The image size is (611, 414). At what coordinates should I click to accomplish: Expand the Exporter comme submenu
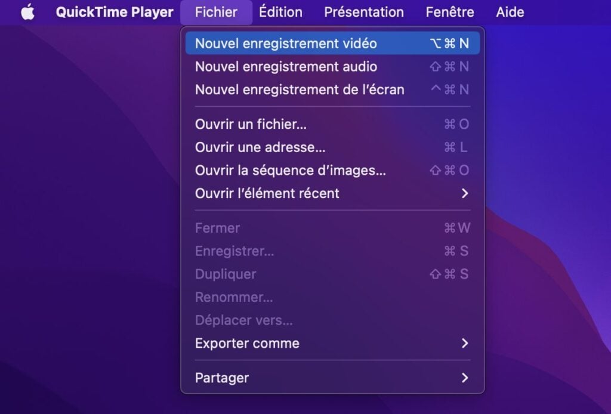coord(332,343)
